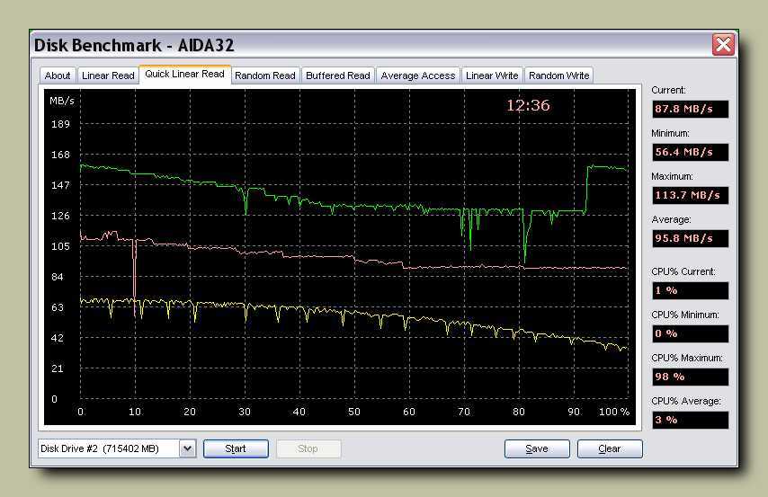Screen dimensions: 768x497
Task: Close the Disk Benchmark window
Action: pos(723,45)
